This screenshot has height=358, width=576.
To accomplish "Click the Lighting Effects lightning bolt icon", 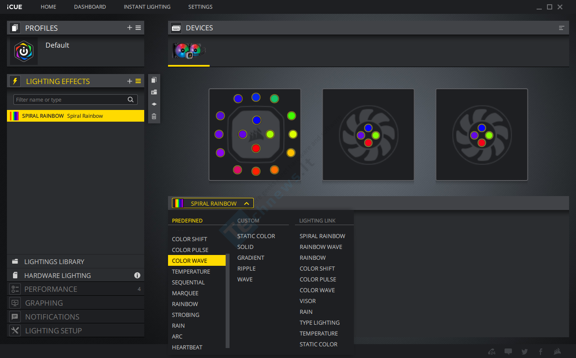I will point(15,81).
